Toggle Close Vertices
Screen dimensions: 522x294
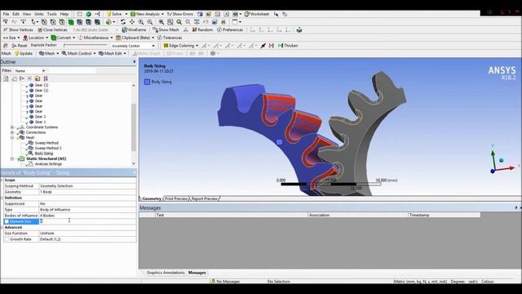52,29
